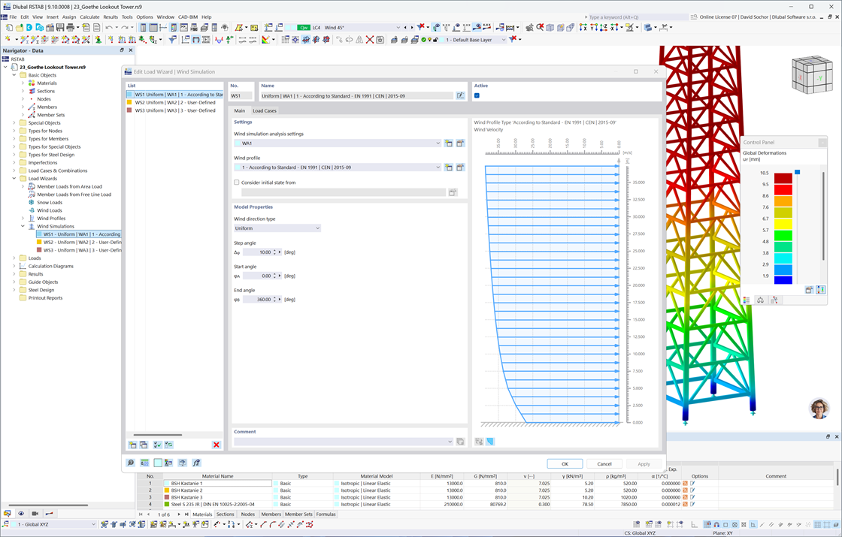The width and height of the screenshot is (842, 537).
Task: Click the Undo icon in the toolbar
Action: point(108,26)
